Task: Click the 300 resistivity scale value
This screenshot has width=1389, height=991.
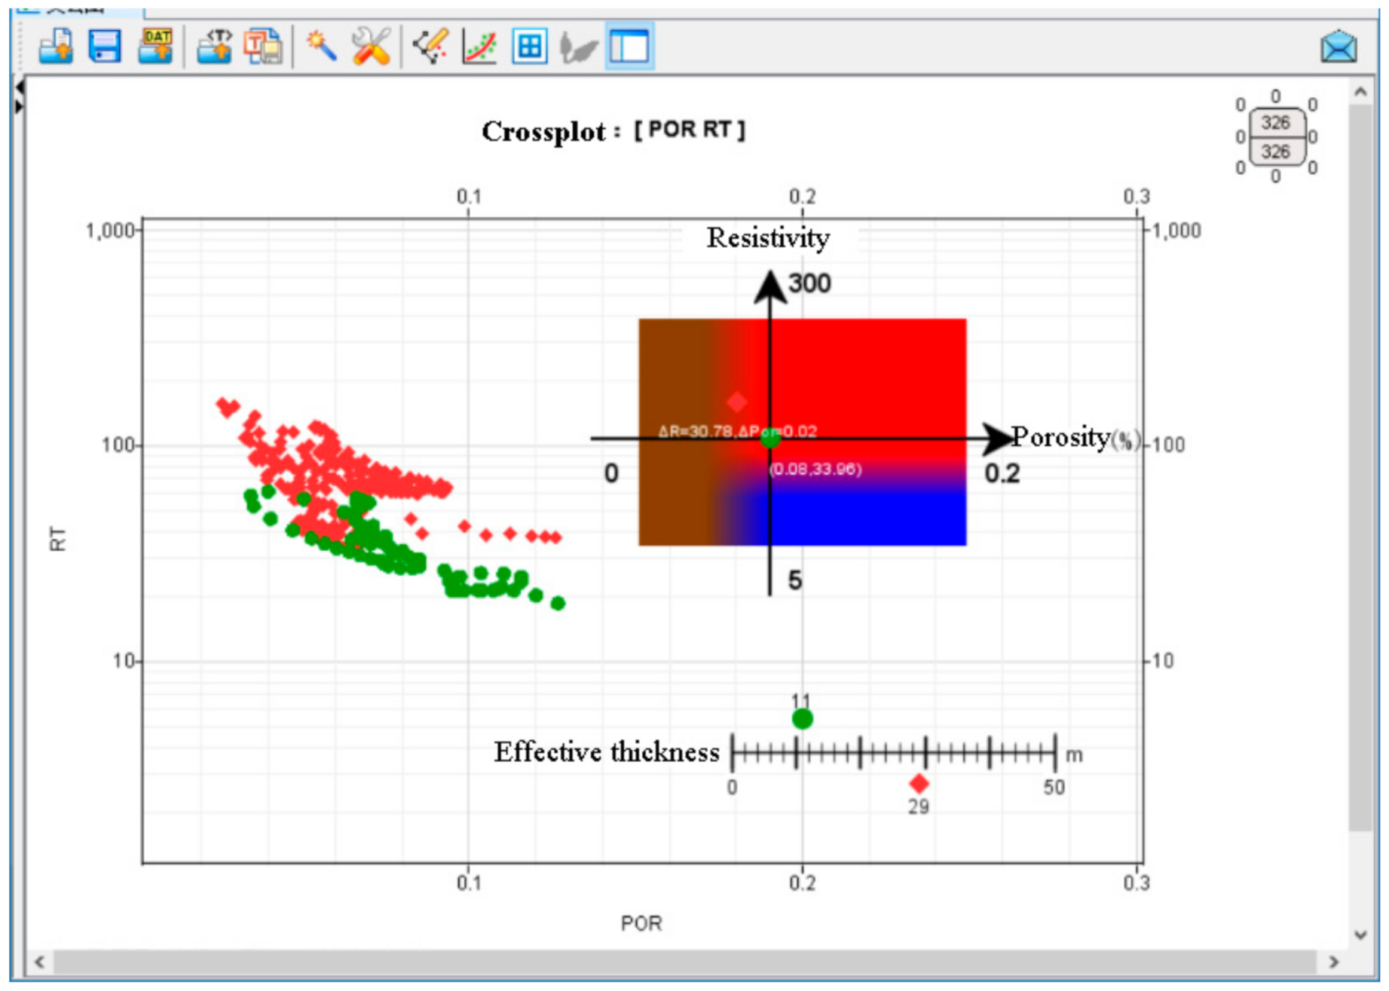Action: [809, 283]
